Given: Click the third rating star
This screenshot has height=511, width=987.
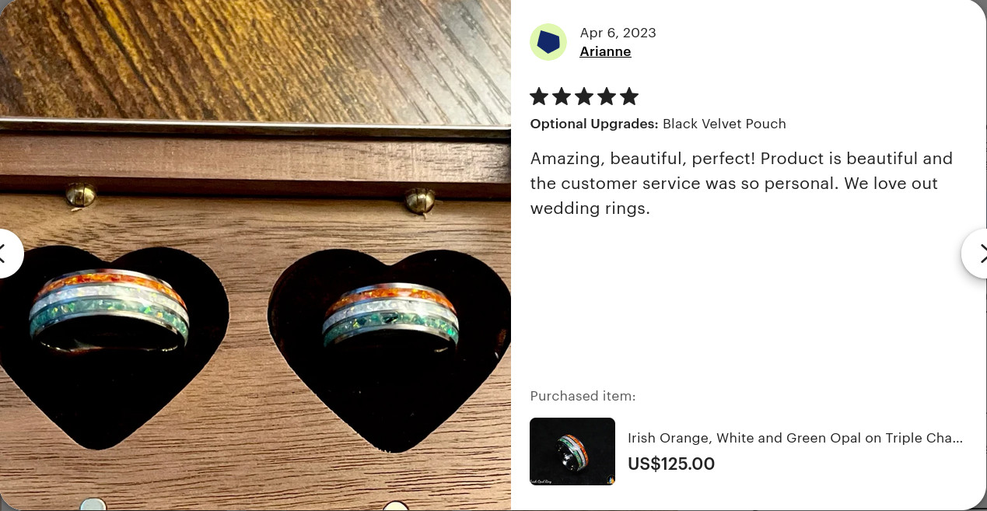Looking at the screenshot, I should 584,96.
